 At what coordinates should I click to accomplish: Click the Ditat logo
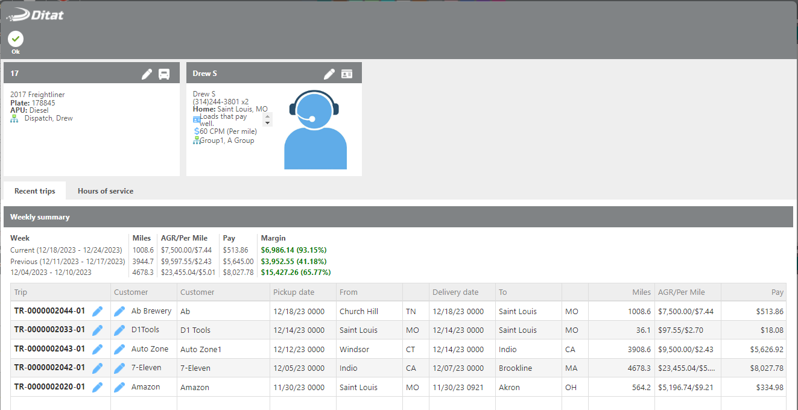pyautogui.click(x=35, y=15)
